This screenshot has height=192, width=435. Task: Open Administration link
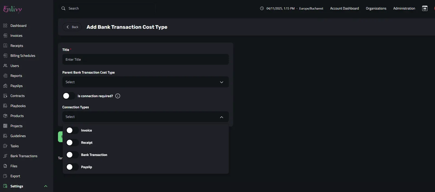coord(404,8)
